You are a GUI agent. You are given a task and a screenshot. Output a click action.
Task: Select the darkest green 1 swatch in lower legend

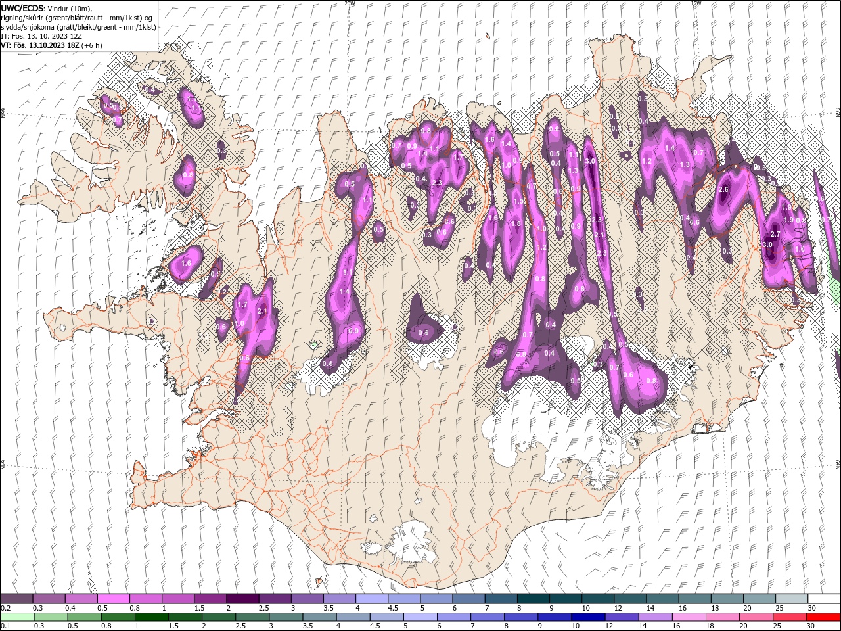coord(151,617)
